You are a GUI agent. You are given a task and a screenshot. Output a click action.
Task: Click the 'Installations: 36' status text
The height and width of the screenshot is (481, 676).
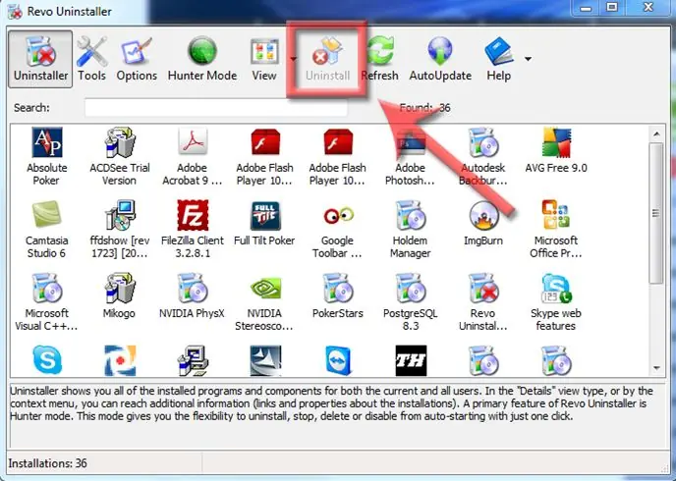tap(47, 463)
